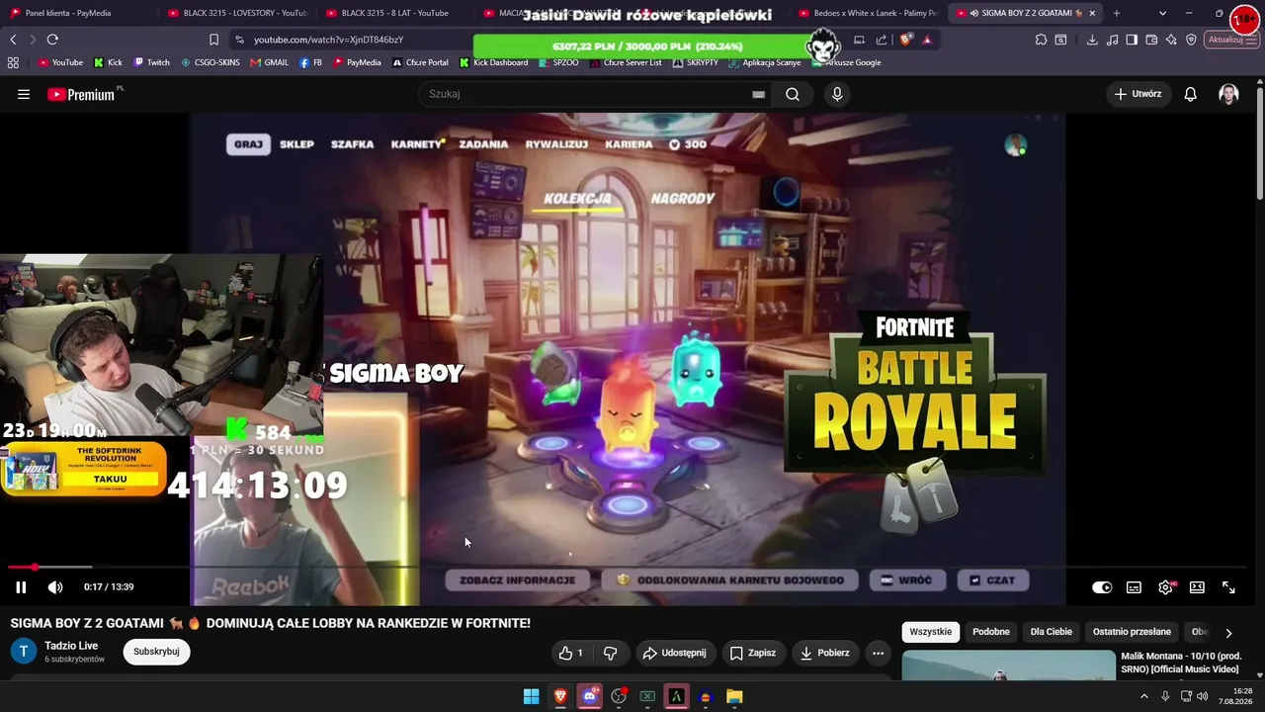Switch to BLACK 3215 - LOVESTORY tab
Screen dimensions: 1265x712
[x=237, y=13]
